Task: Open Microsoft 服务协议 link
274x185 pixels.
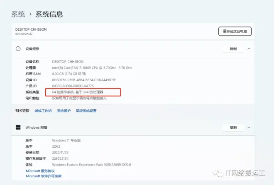Action: (x=40, y=171)
